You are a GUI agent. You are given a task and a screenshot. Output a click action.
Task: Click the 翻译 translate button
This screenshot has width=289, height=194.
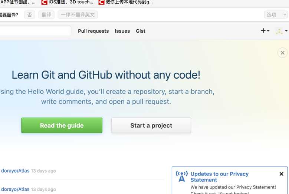46,14
